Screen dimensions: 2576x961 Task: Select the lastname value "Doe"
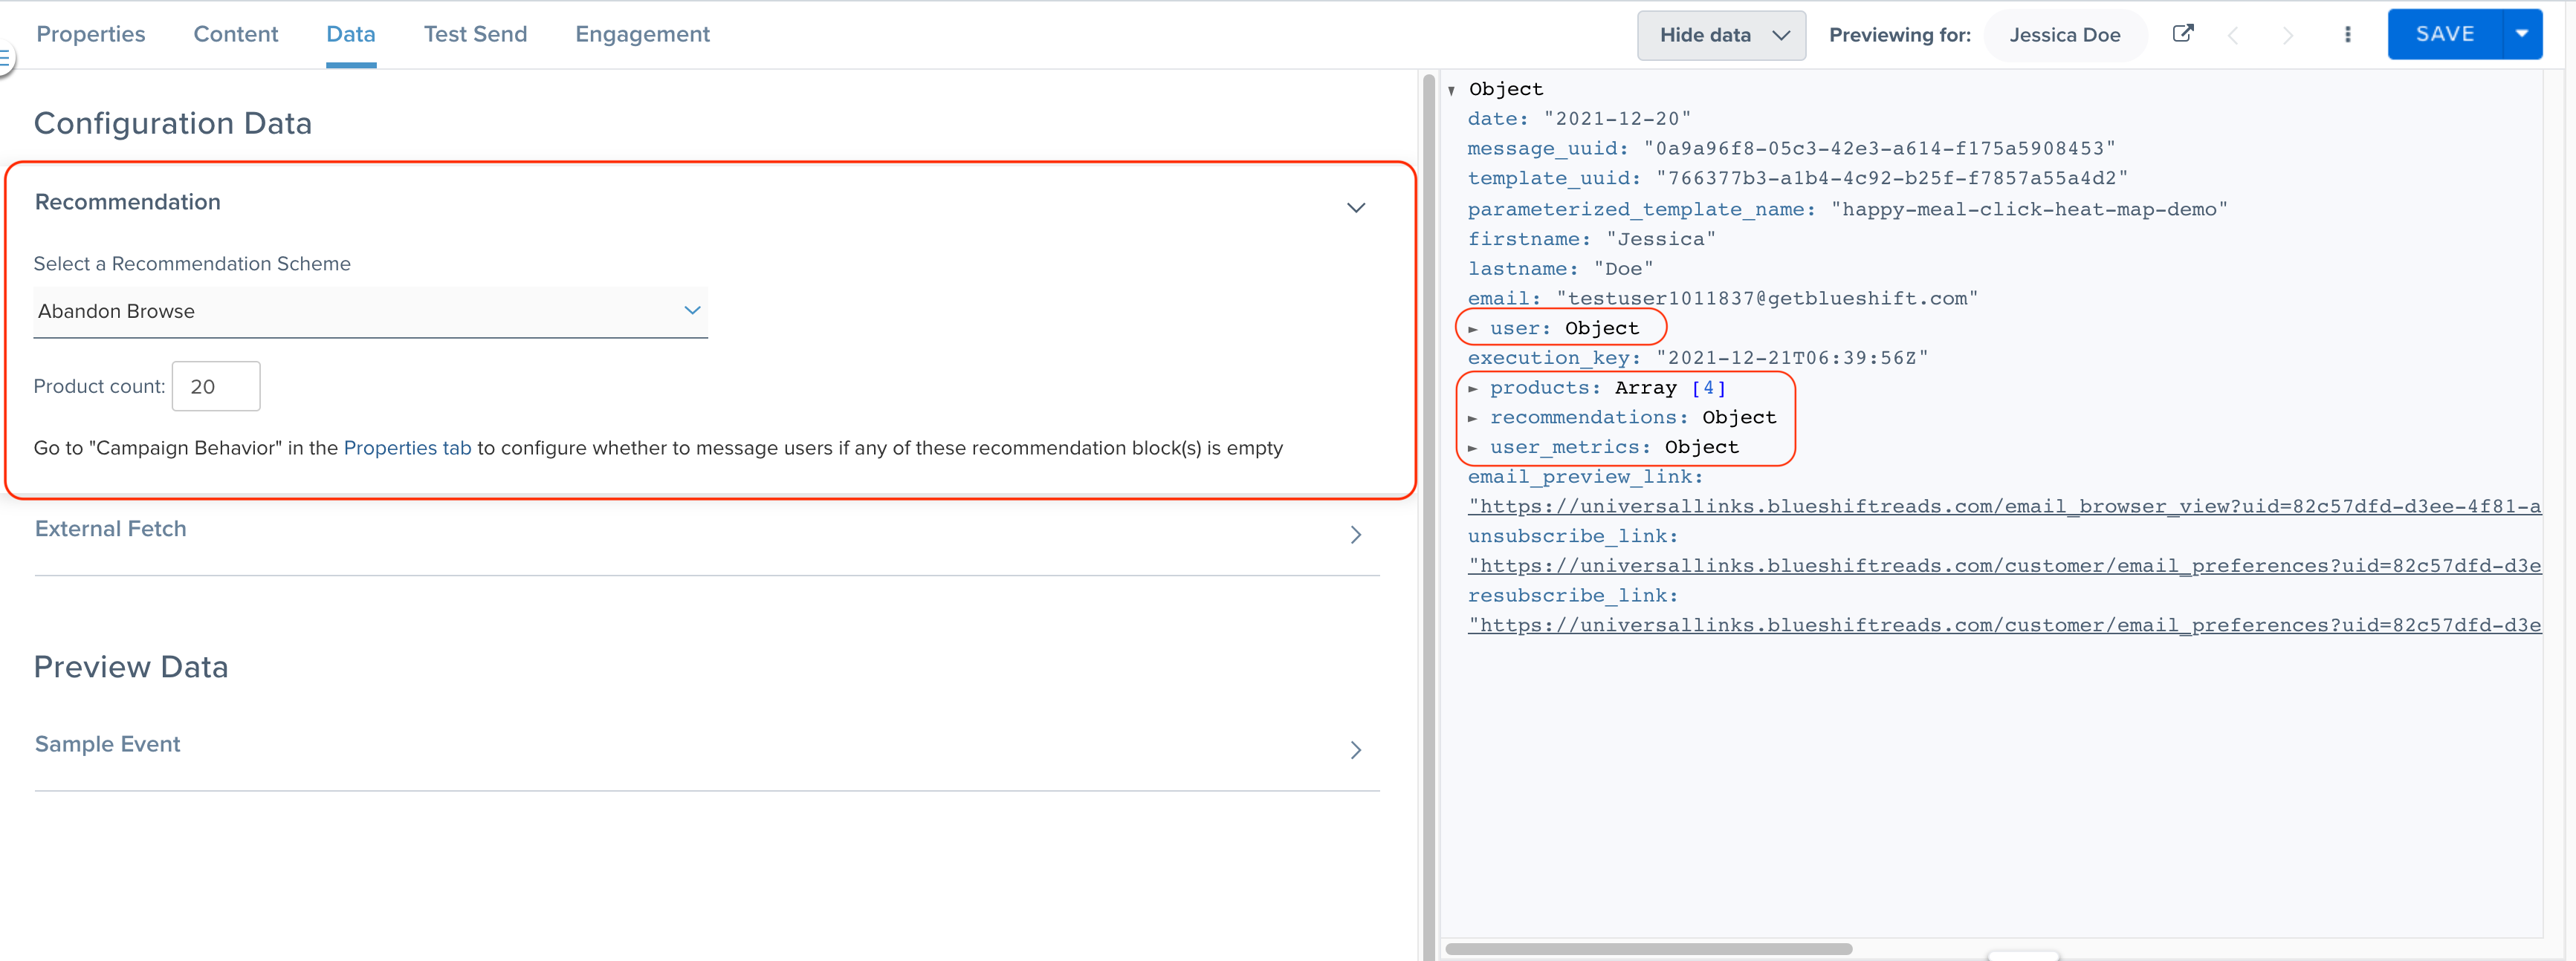(x=1623, y=269)
